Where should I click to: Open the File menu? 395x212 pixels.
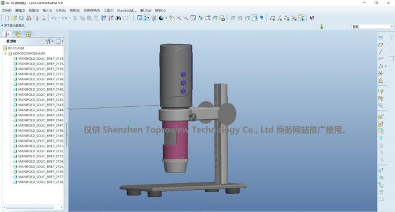pyautogui.click(x=6, y=10)
